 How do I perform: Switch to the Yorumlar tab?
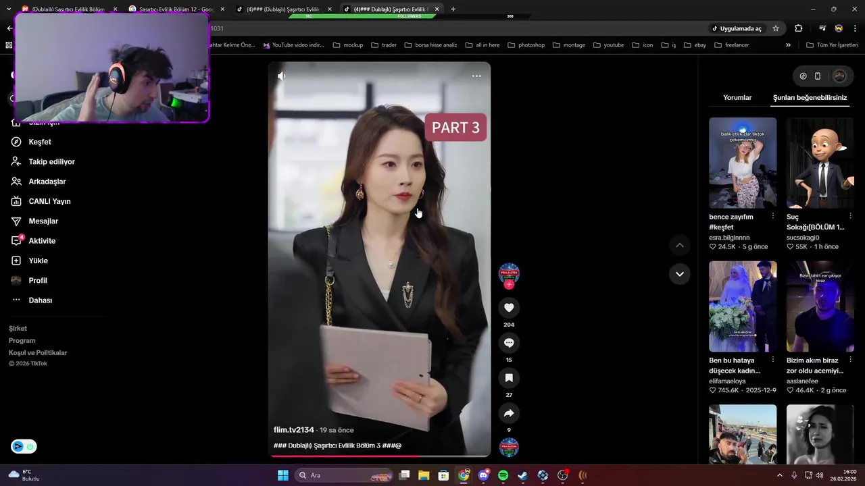tap(737, 98)
